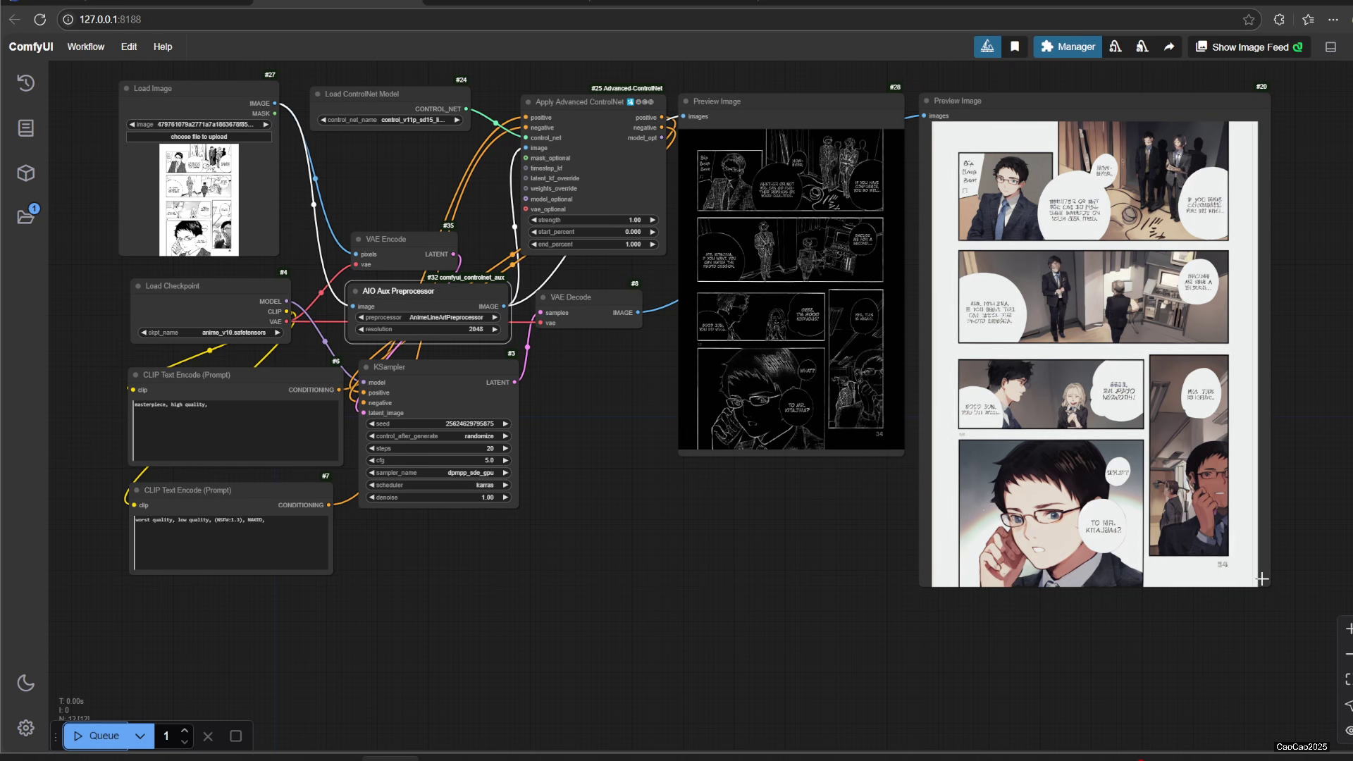This screenshot has height=761, width=1353.
Task: Click the Manager button
Action: pos(1068,47)
